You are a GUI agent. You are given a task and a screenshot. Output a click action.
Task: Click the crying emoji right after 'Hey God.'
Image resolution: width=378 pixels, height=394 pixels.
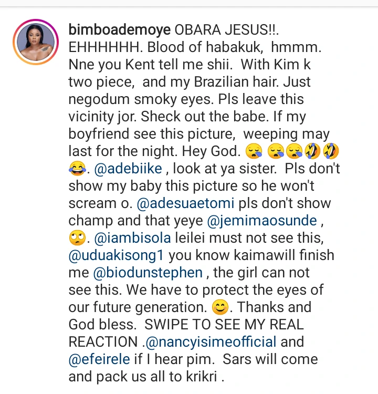pos(254,151)
